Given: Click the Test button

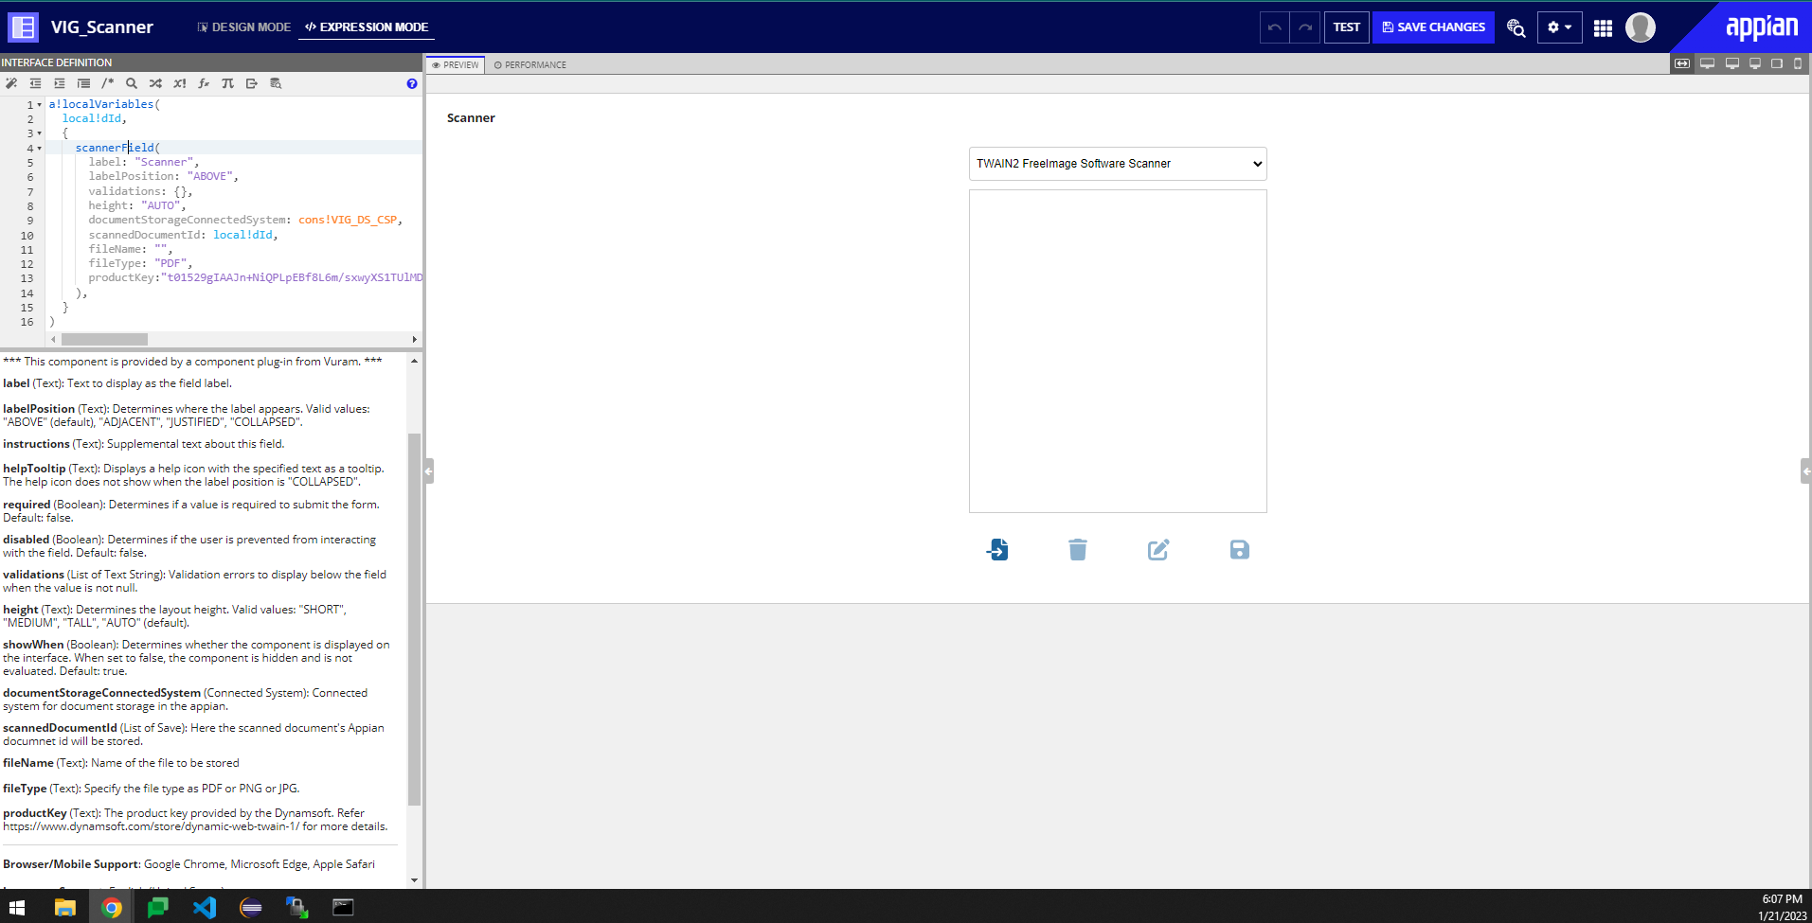Looking at the screenshot, I should click(1346, 27).
